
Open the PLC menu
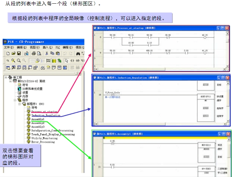pyautogui.click(x=58, y=47)
